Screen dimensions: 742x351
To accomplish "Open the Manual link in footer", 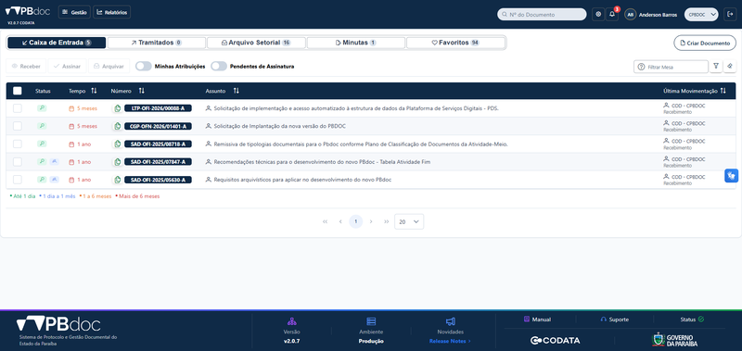I will [537, 320].
